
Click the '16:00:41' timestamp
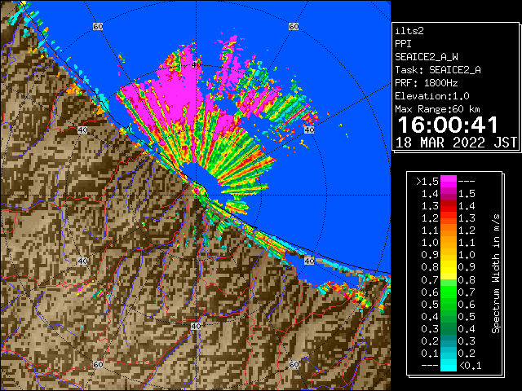[448, 125]
